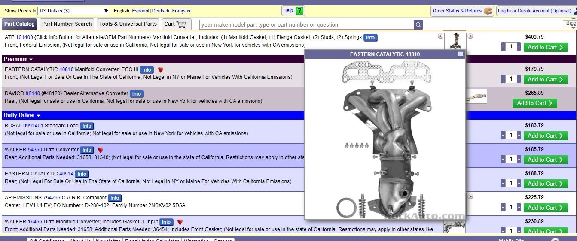Add $183.79 BOSAL converter to cart
This screenshot has height=241, width=577.
click(x=546, y=136)
